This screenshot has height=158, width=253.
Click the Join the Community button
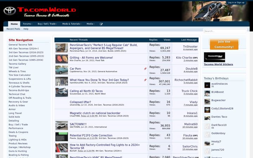point(224,44)
